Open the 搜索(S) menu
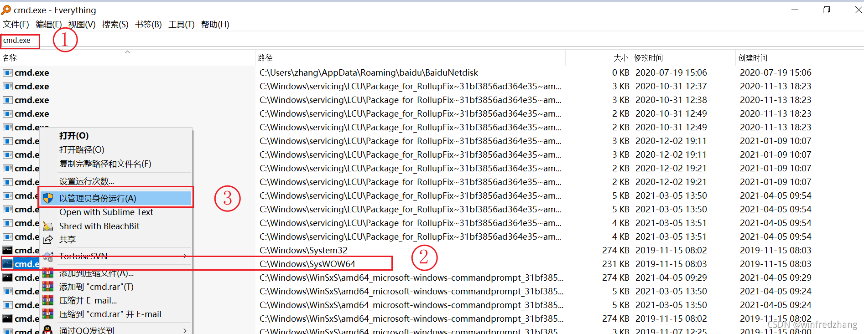Viewport: 864px width, 334px height. click(x=115, y=24)
